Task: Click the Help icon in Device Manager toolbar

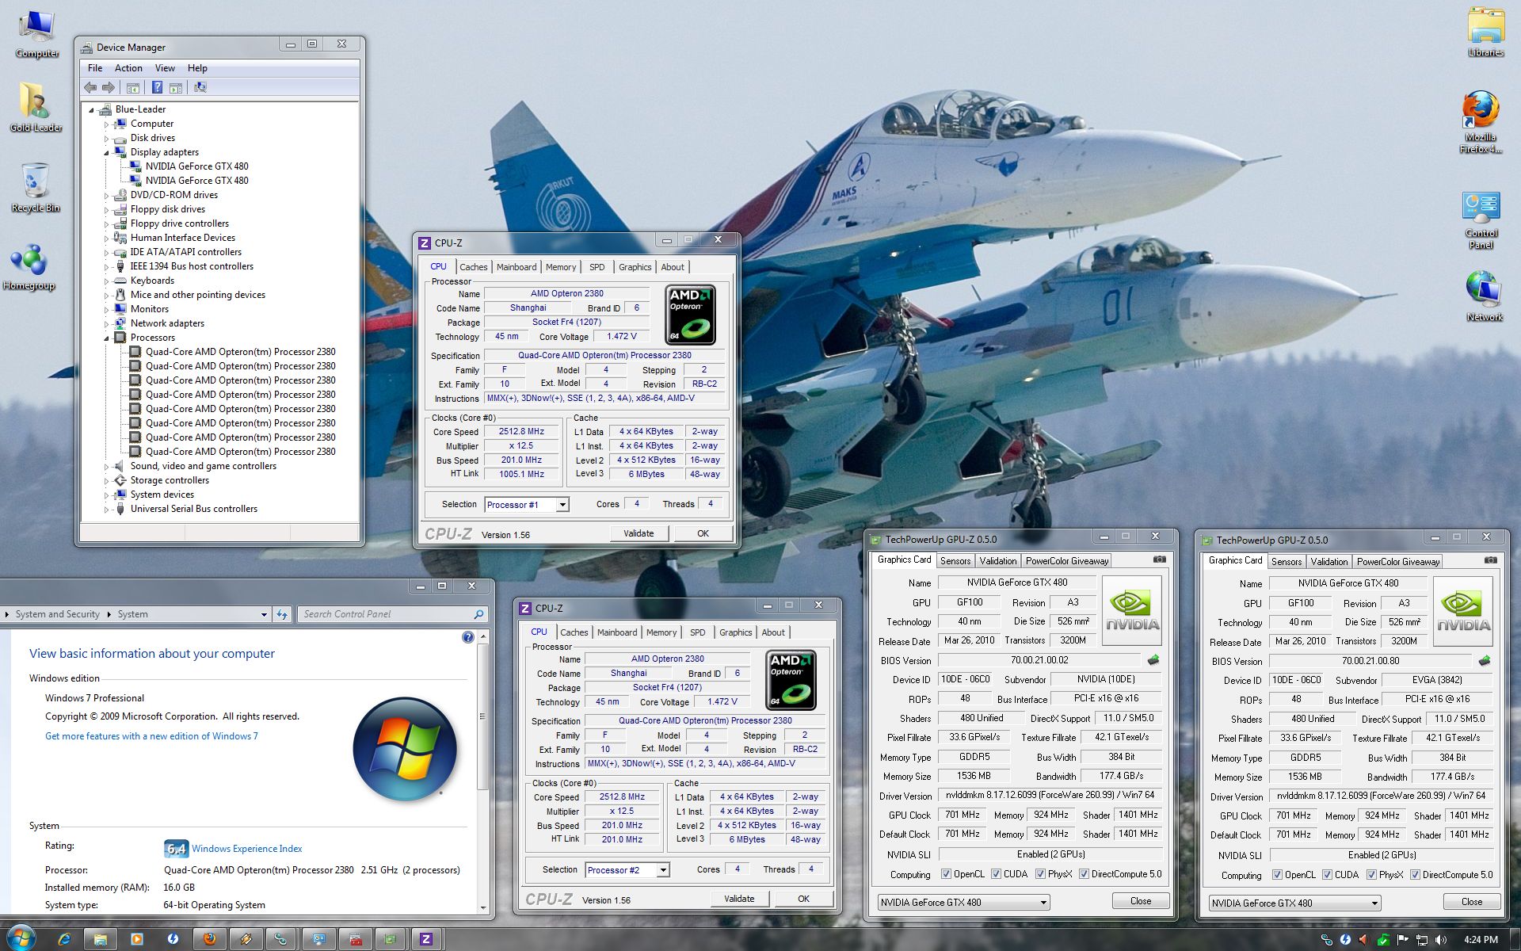Action: click(x=157, y=87)
